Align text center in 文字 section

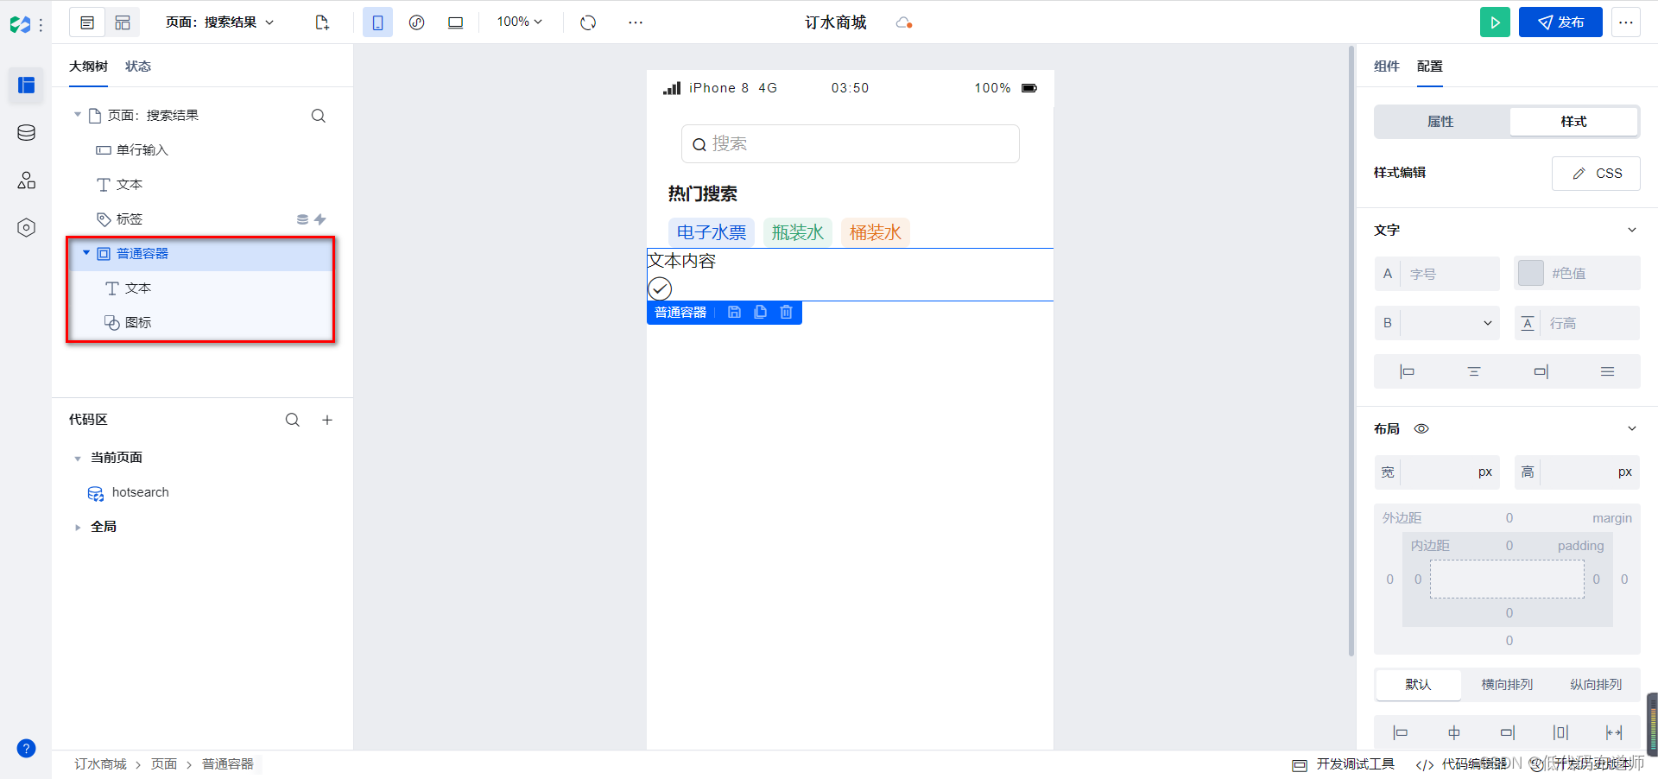tap(1474, 371)
